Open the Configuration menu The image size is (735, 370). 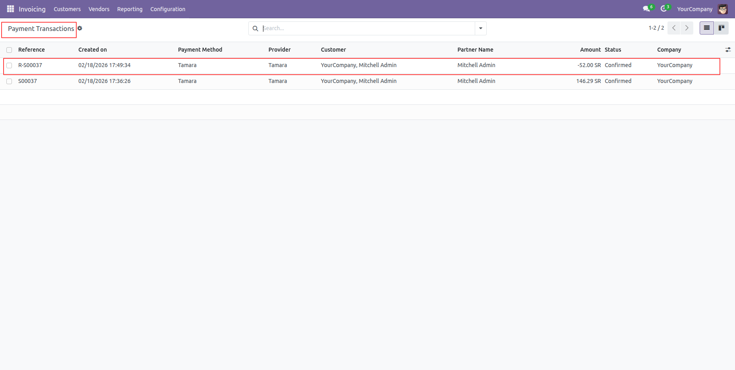pyautogui.click(x=168, y=9)
